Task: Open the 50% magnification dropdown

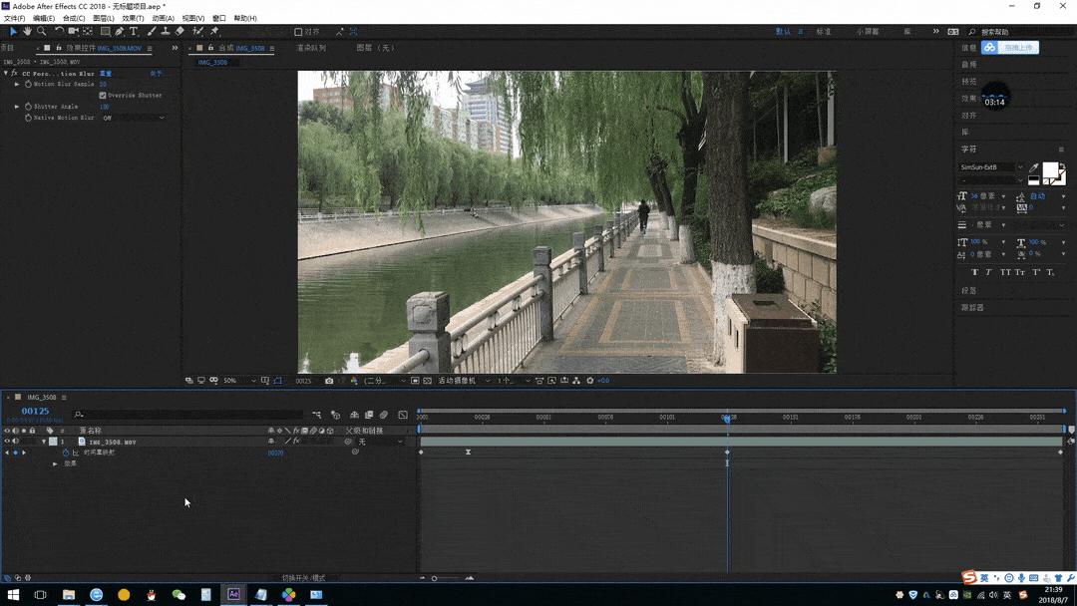Action: pyautogui.click(x=236, y=381)
